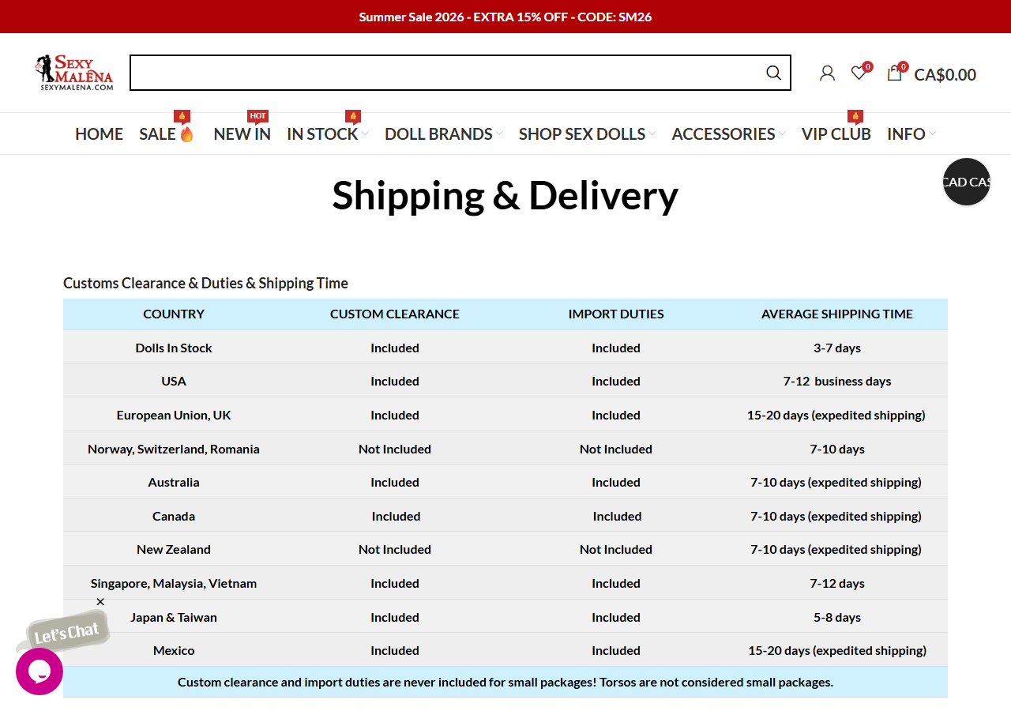
Task: Expand the DOLL BRANDS dropdown menu
Action: tap(444, 134)
